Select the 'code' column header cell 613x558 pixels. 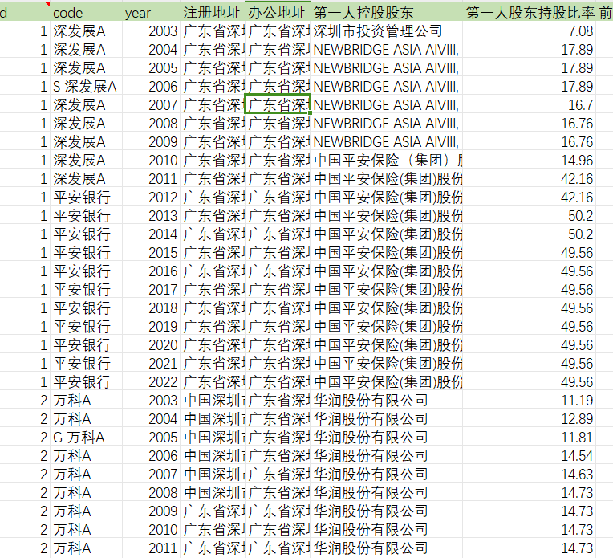click(86, 13)
